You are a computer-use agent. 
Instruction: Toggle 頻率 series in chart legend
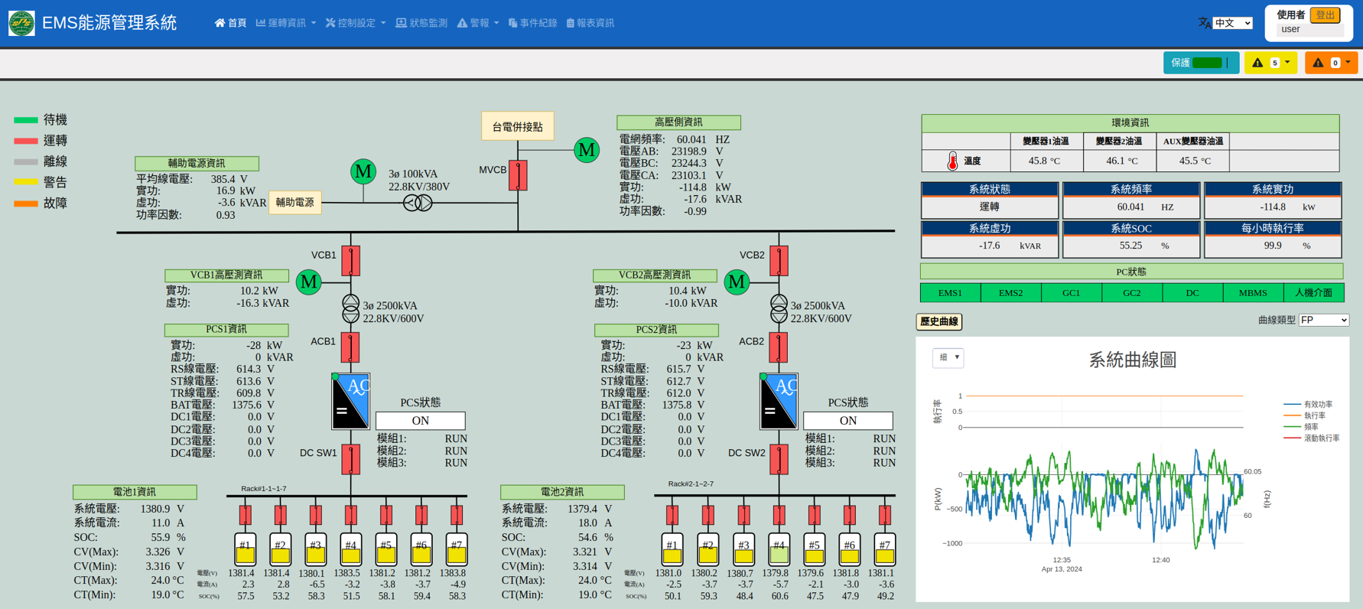pos(1310,427)
